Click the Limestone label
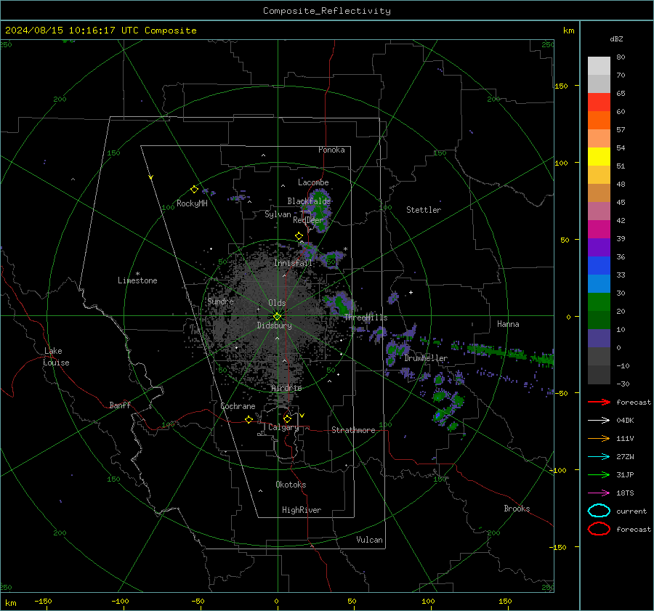The height and width of the screenshot is (611, 654). (137, 280)
